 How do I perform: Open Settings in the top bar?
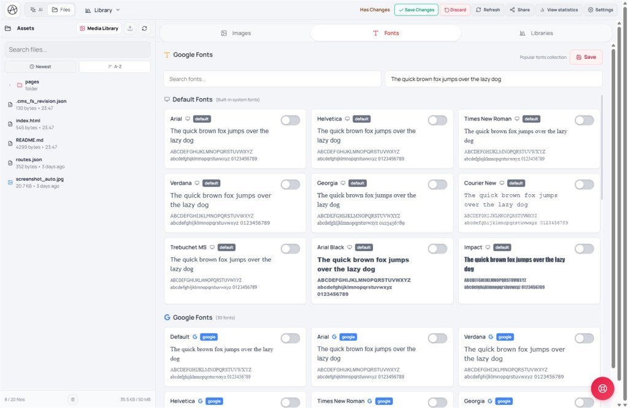click(600, 10)
